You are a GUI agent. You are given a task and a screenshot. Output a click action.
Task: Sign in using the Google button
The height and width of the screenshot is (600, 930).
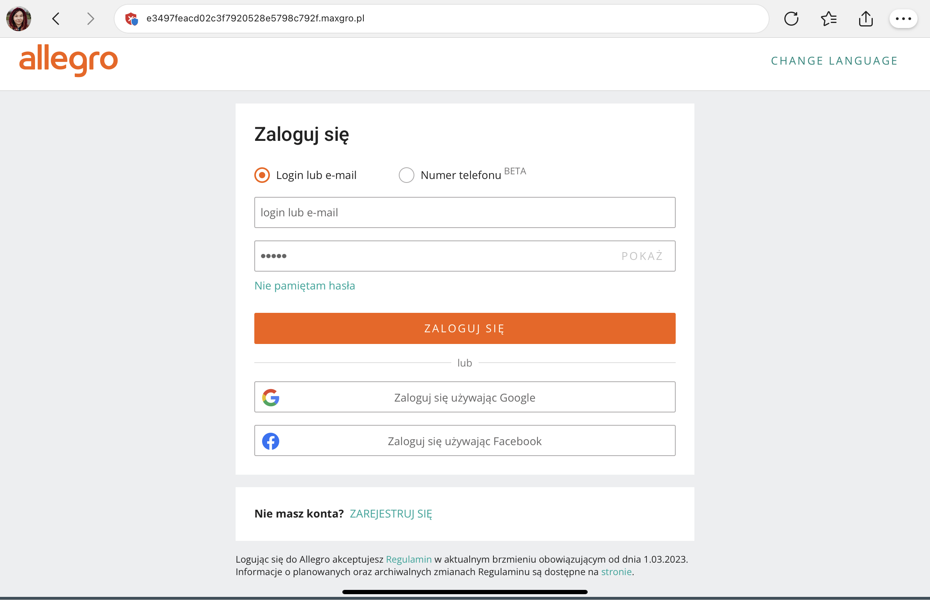[464, 397]
